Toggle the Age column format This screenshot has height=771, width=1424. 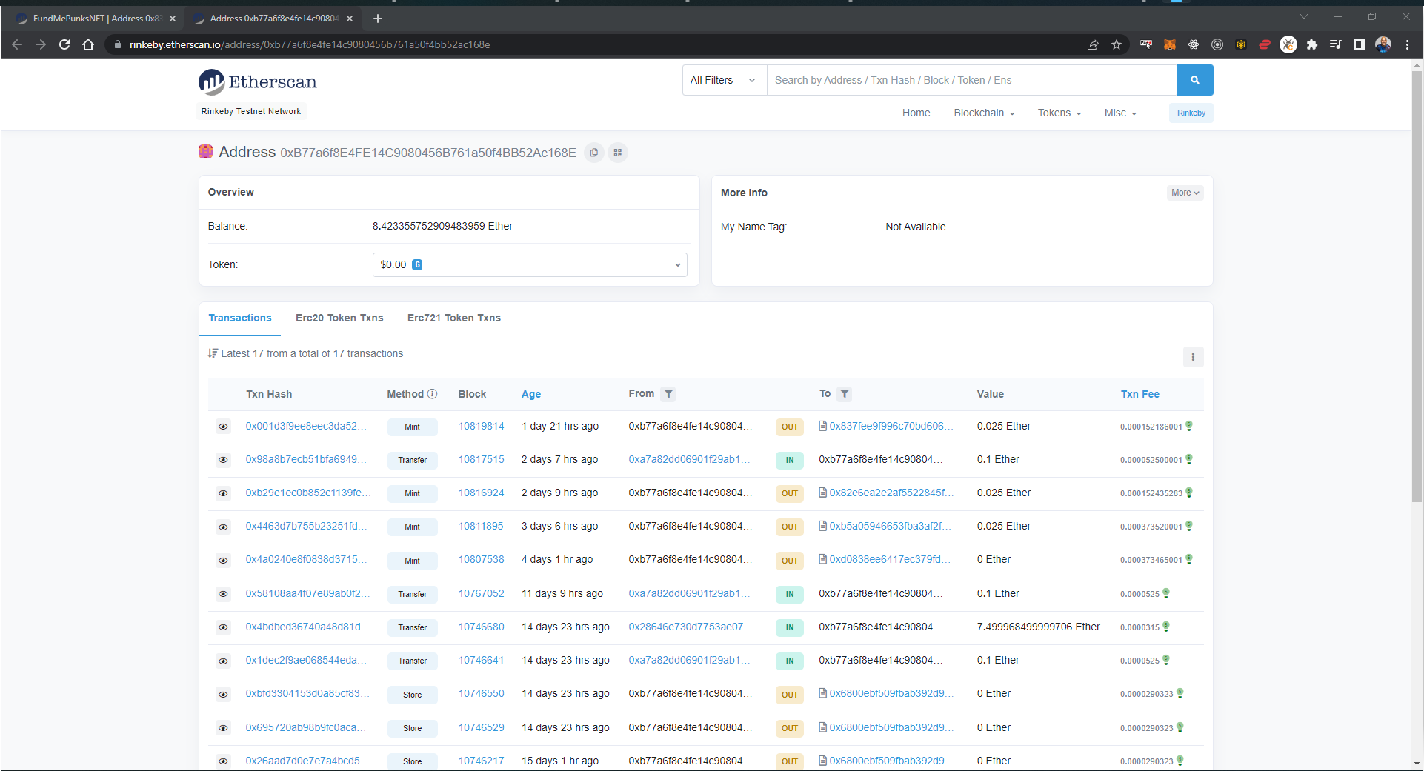530,394
